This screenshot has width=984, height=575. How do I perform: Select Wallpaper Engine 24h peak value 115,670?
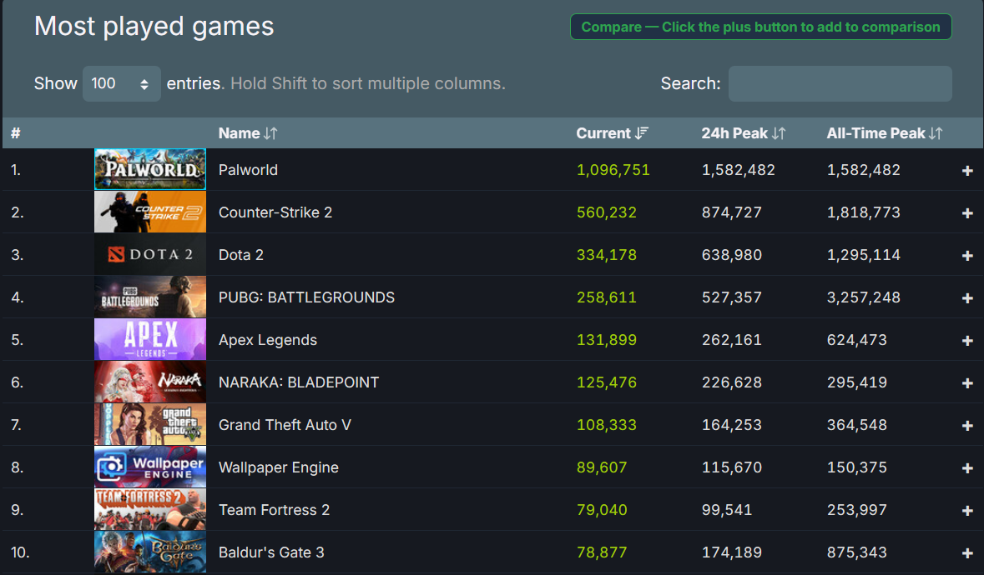[732, 467]
